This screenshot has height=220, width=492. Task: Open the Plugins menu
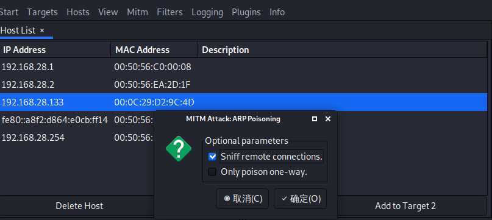(x=246, y=12)
